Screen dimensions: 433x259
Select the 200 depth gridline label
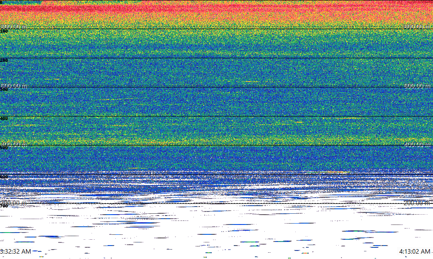pyautogui.click(x=4, y=60)
